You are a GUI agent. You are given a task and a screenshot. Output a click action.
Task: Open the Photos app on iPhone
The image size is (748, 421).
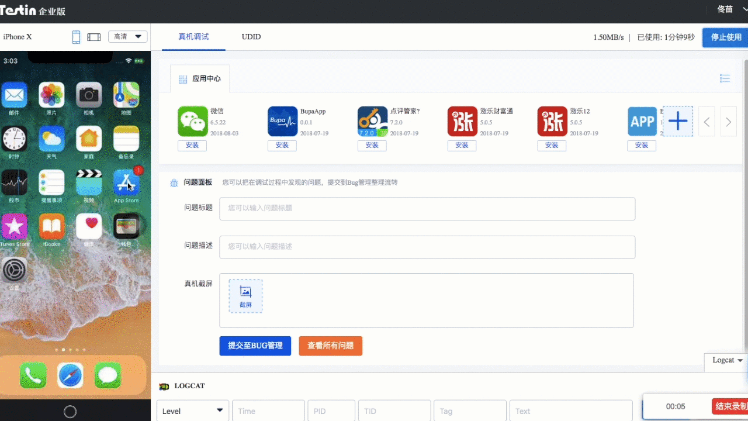point(51,95)
